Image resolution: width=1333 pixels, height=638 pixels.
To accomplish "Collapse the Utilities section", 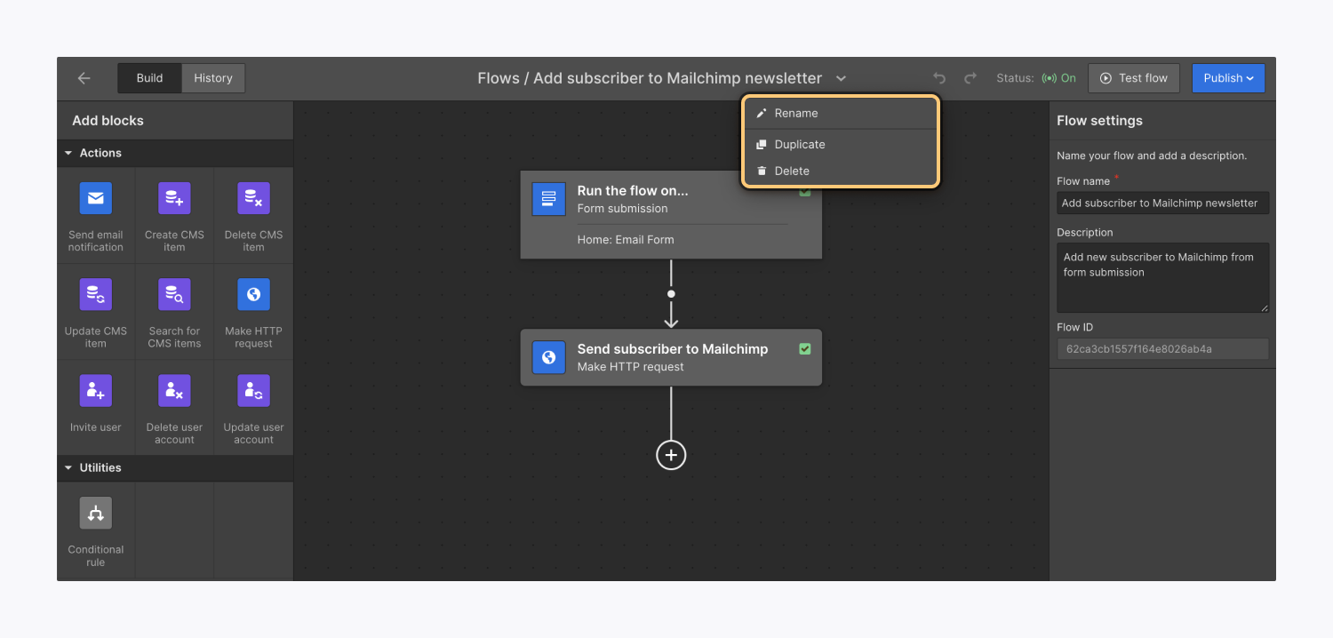I will 68,467.
